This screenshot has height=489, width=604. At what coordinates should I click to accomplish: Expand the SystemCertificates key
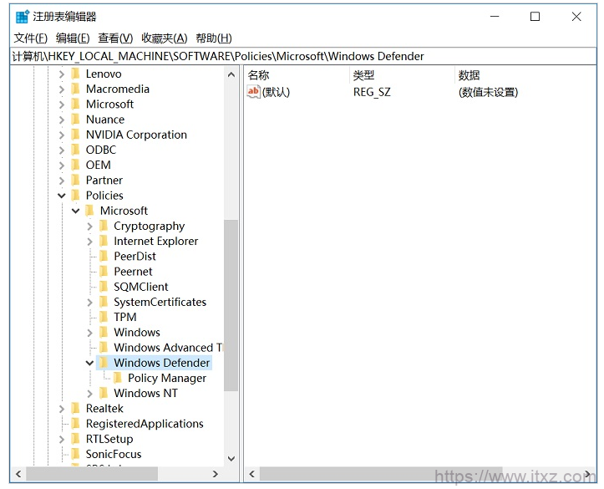(89, 302)
